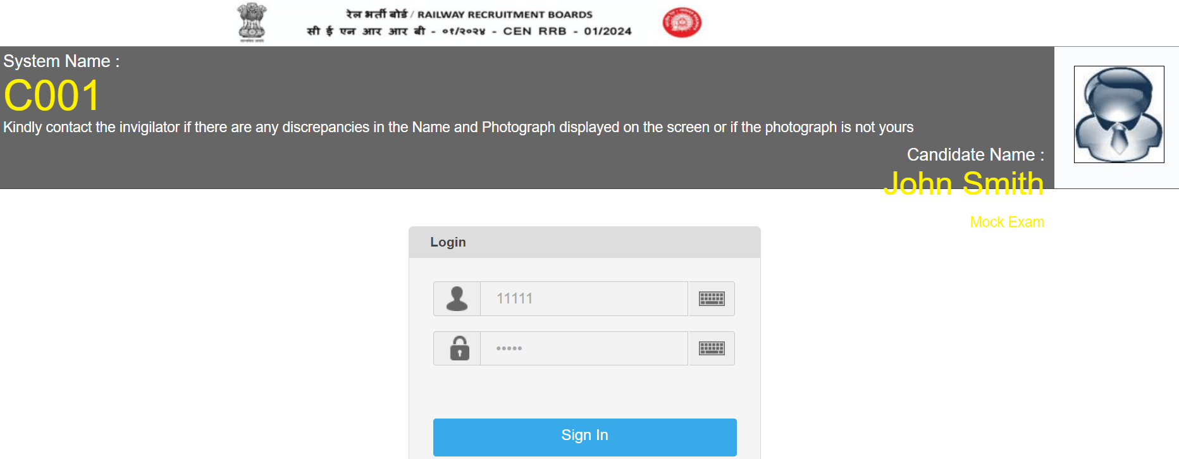Click the CEN RRB 01/2024 text
This screenshot has width=1179, height=459.
coord(567,31)
